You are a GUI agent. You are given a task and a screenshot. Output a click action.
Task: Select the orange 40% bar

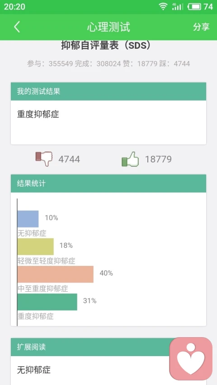click(55, 274)
